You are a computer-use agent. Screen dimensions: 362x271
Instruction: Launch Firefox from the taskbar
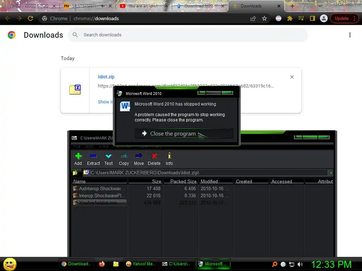point(102,264)
